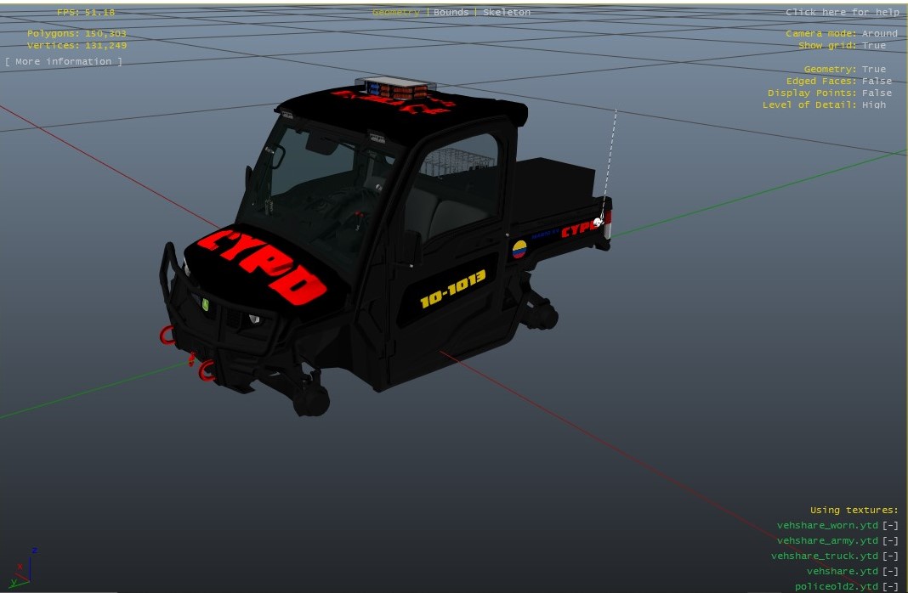Enable the Edged Faces option
Screen dimensions: 908x593
tap(877, 82)
